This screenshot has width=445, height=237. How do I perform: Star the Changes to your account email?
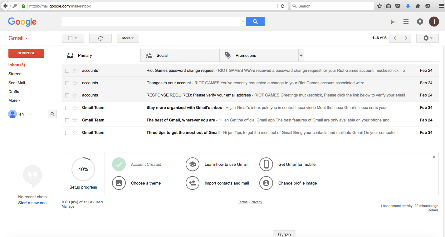point(75,83)
